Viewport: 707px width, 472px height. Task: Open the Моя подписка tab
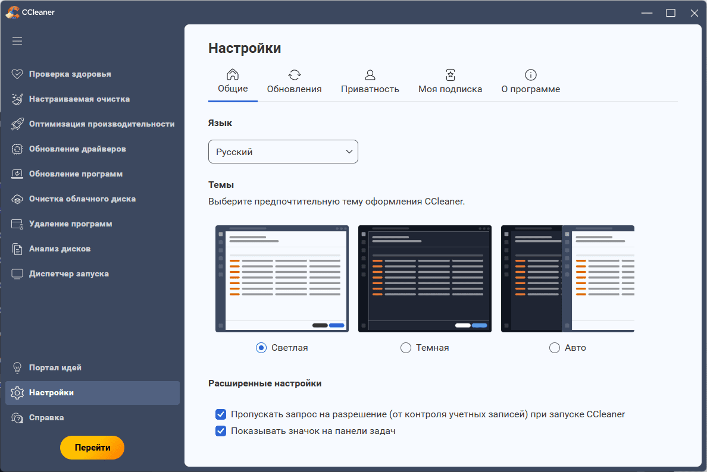coord(451,81)
